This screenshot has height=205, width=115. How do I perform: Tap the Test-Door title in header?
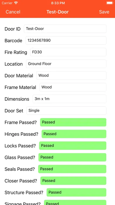58,12
